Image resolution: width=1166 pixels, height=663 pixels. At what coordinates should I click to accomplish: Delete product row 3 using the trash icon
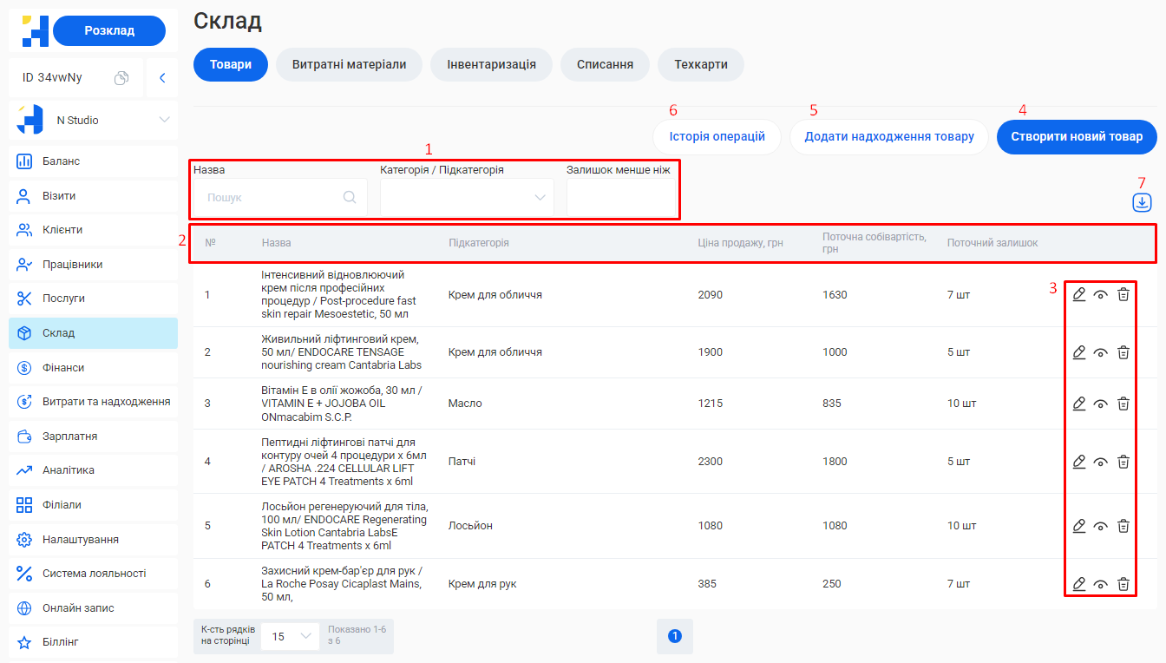pos(1123,404)
